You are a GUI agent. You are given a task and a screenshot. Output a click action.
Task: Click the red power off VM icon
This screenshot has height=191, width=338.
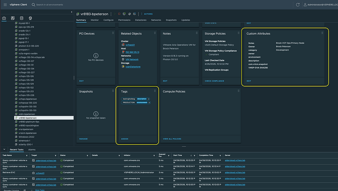(119, 14)
